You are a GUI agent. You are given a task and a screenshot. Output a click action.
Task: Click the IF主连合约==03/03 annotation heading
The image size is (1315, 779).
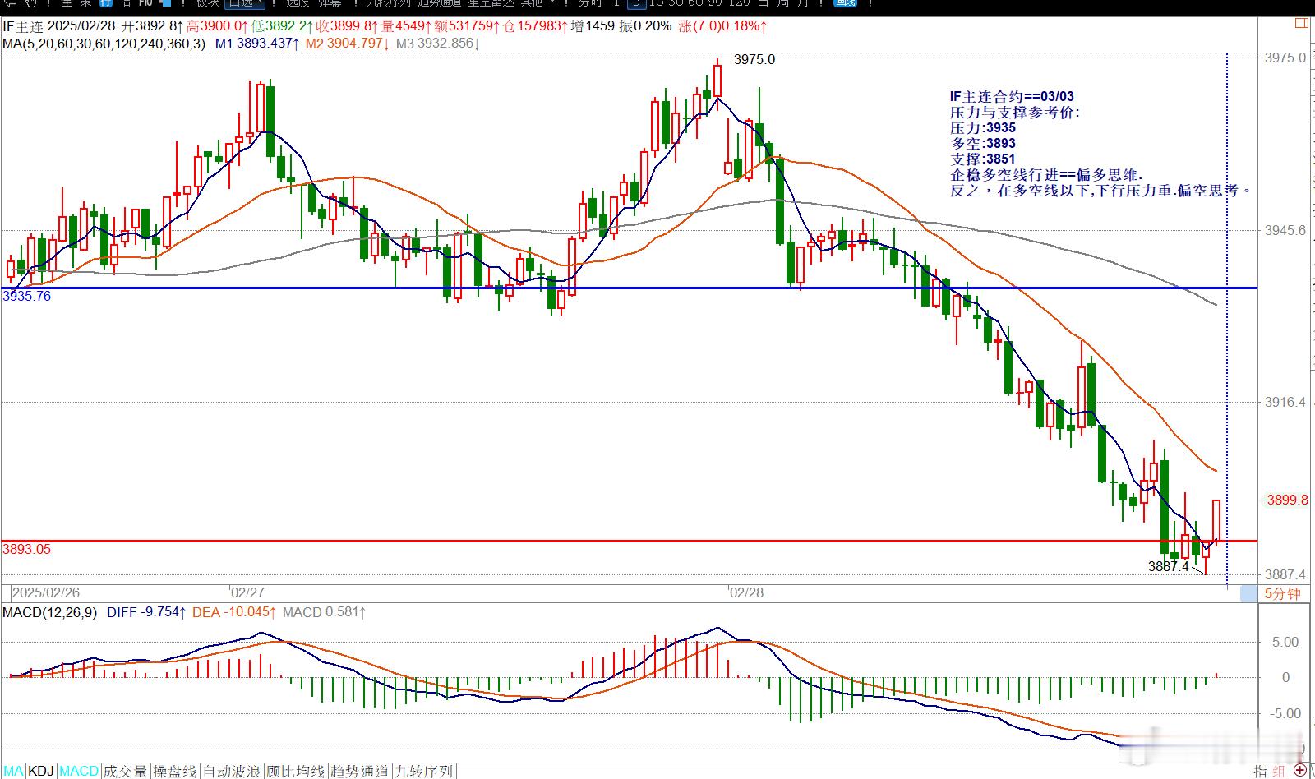coord(1012,97)
